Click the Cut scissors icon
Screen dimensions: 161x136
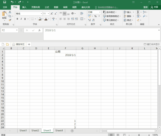pyautogui.click(x=10, y=12)
